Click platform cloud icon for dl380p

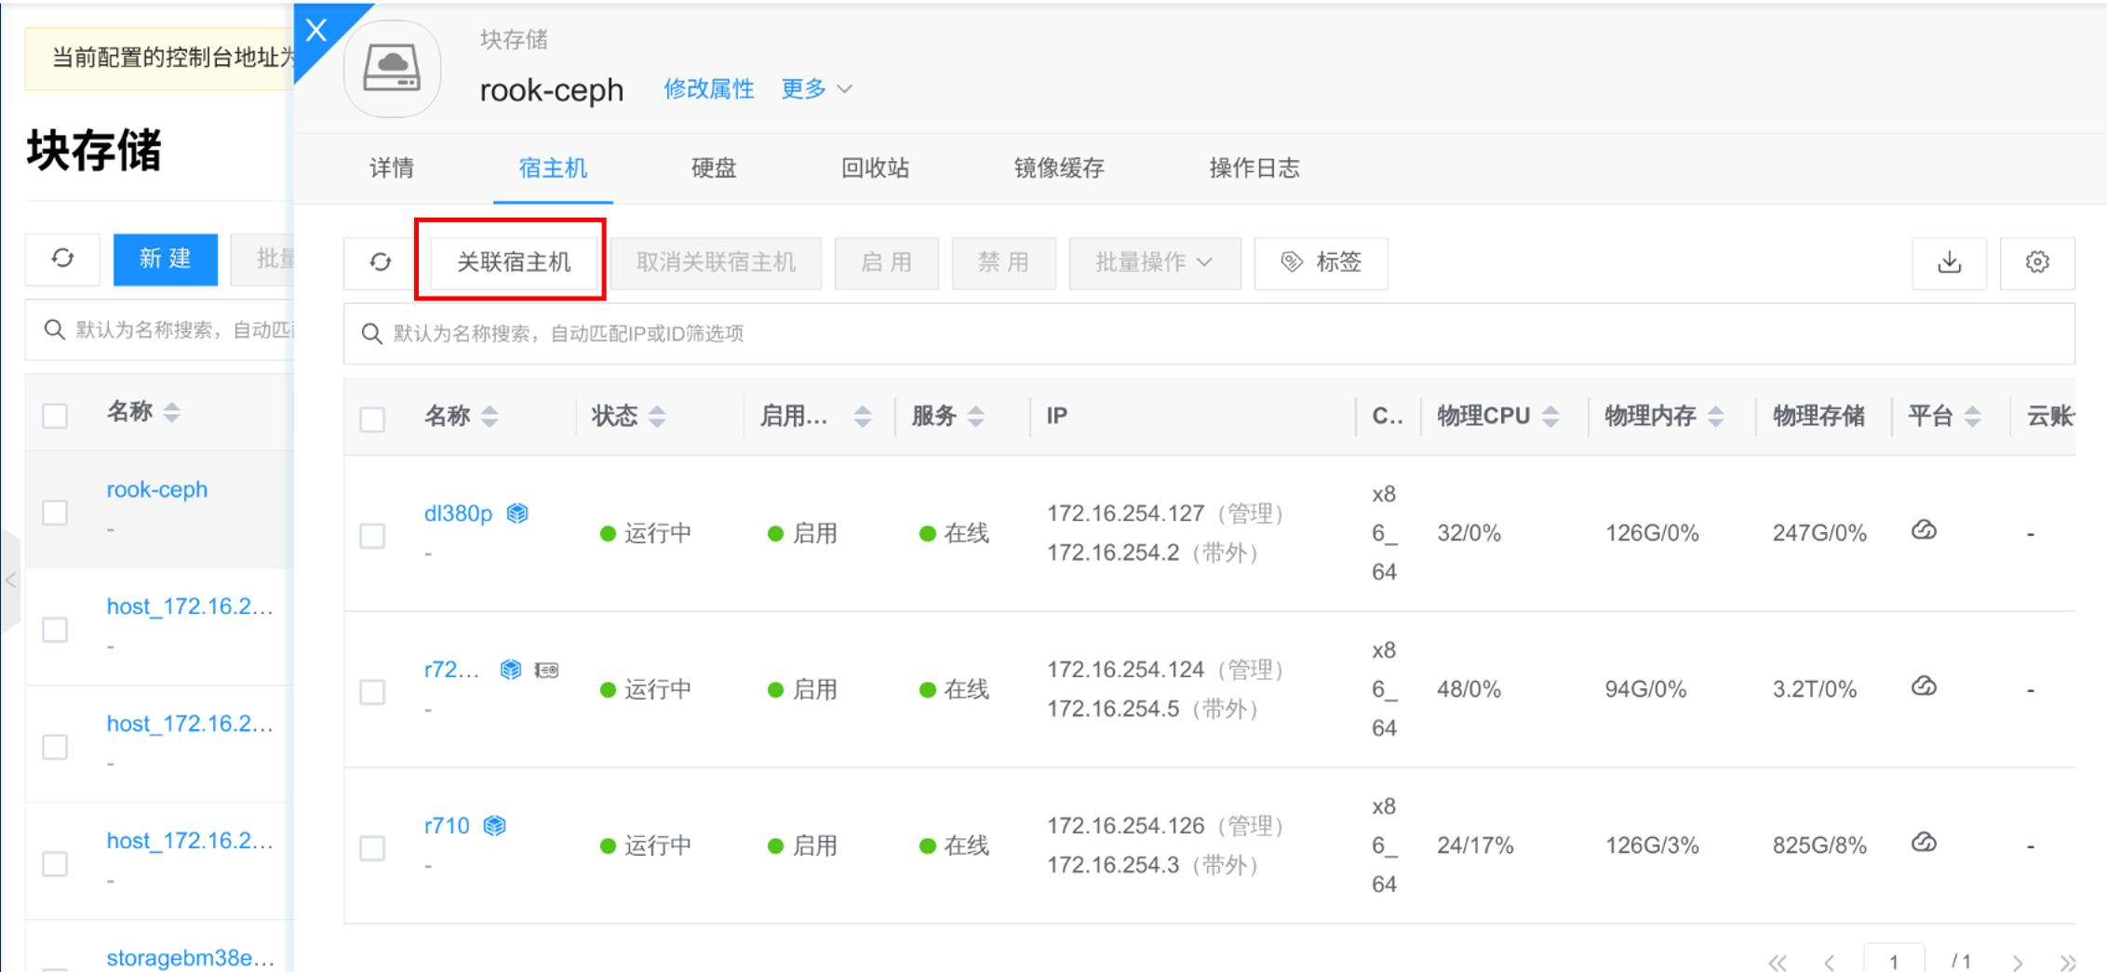click(x=1924, y=531)
